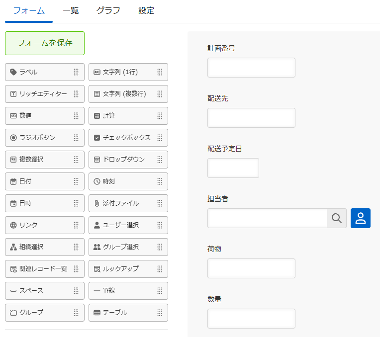Grab the drag handle on 文字列 (1行)
The image size is (380, 337).
coord(160,72)
